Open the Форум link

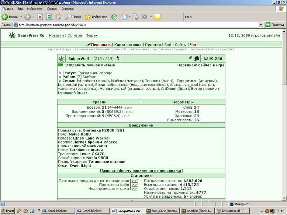[91, 35]
